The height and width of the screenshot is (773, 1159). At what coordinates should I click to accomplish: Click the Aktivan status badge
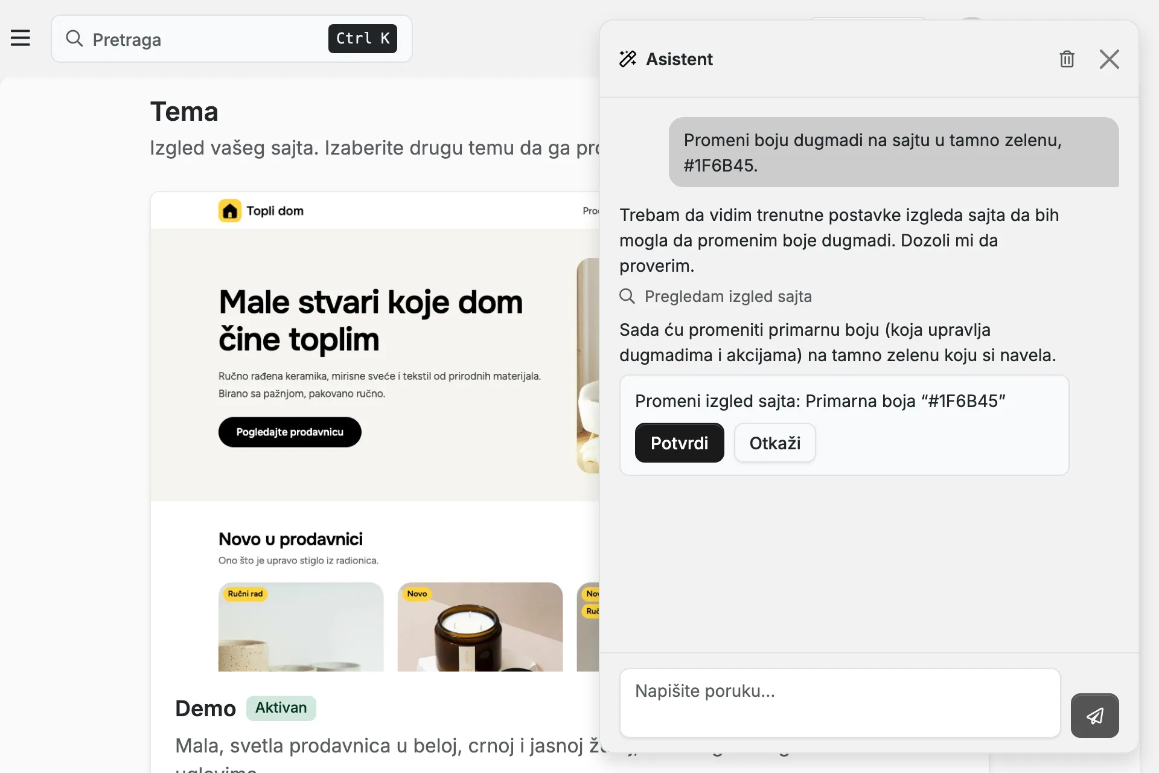pos(281,708)
